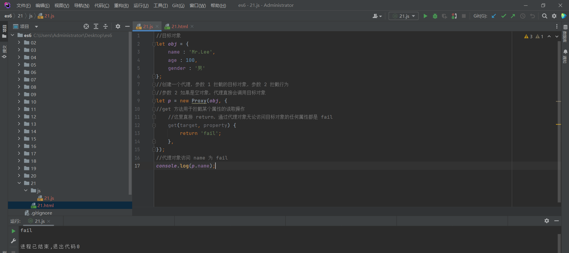569x253 pixels.
Task: Open the 文件(F) menu
Action: [x=23, y=5]
